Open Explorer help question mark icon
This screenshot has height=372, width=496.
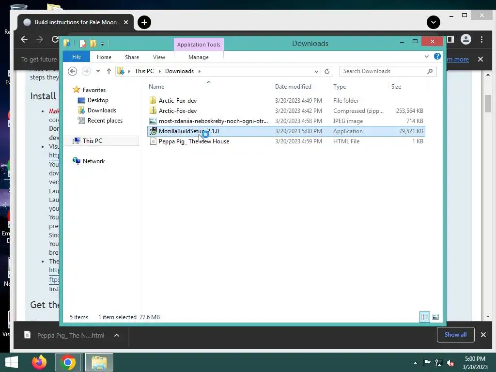pos(437,56)
